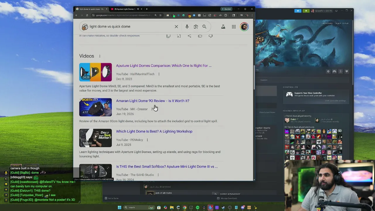Go back in Chrome
The height and width of the screenshot is (211, 375).
(77, 15)
